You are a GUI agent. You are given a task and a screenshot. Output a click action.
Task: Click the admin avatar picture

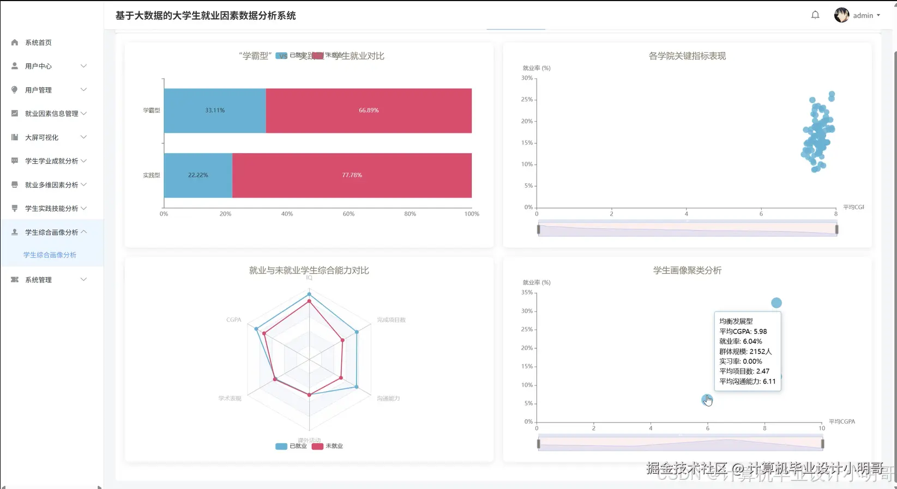[x=841, y=15]
